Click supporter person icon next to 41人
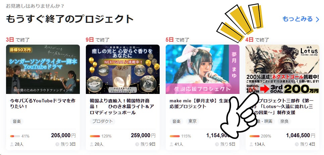 tap(171, 144)
